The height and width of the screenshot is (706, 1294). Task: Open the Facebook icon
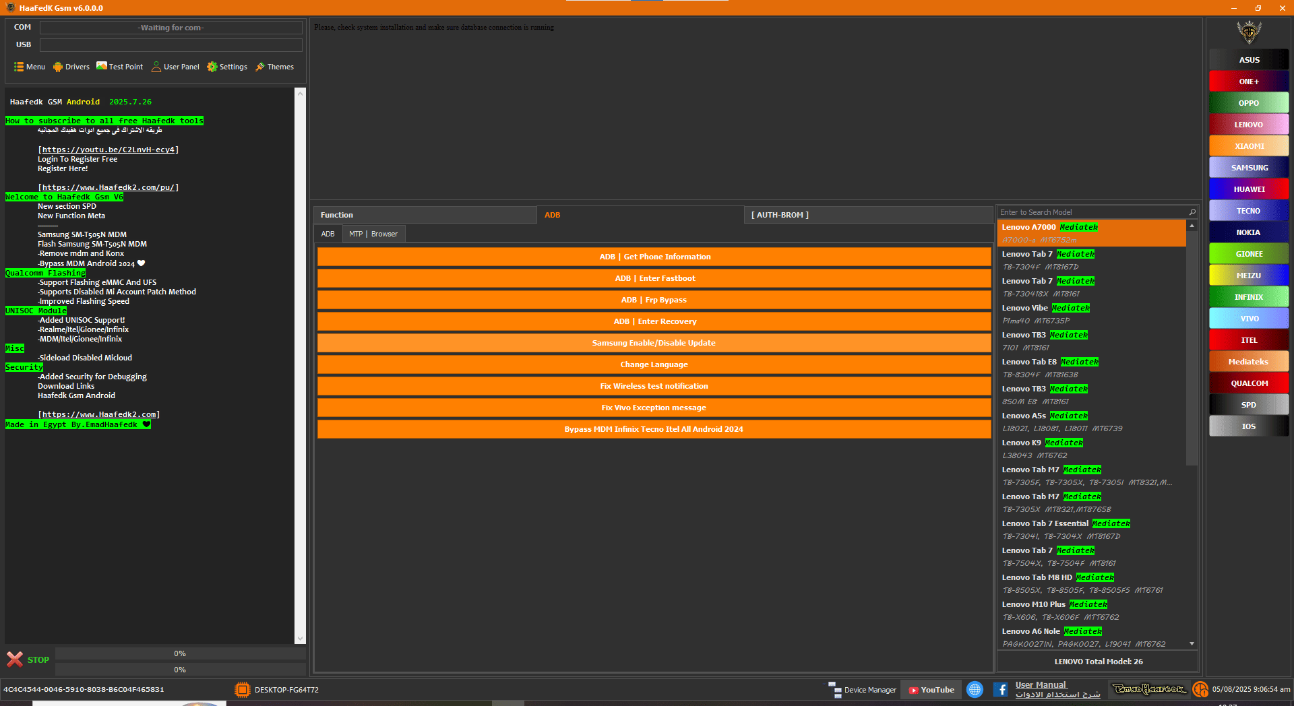pyautogui.click(x=1001, y=690)
